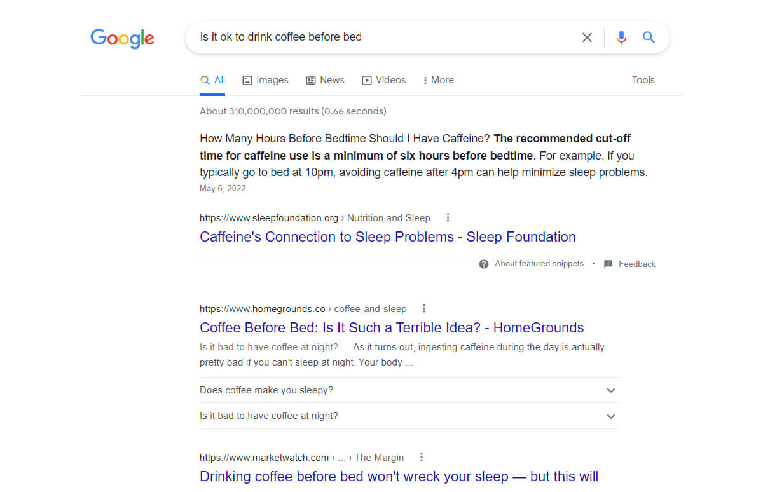Click the About featured snippets question mark icon

coord(484,263)
